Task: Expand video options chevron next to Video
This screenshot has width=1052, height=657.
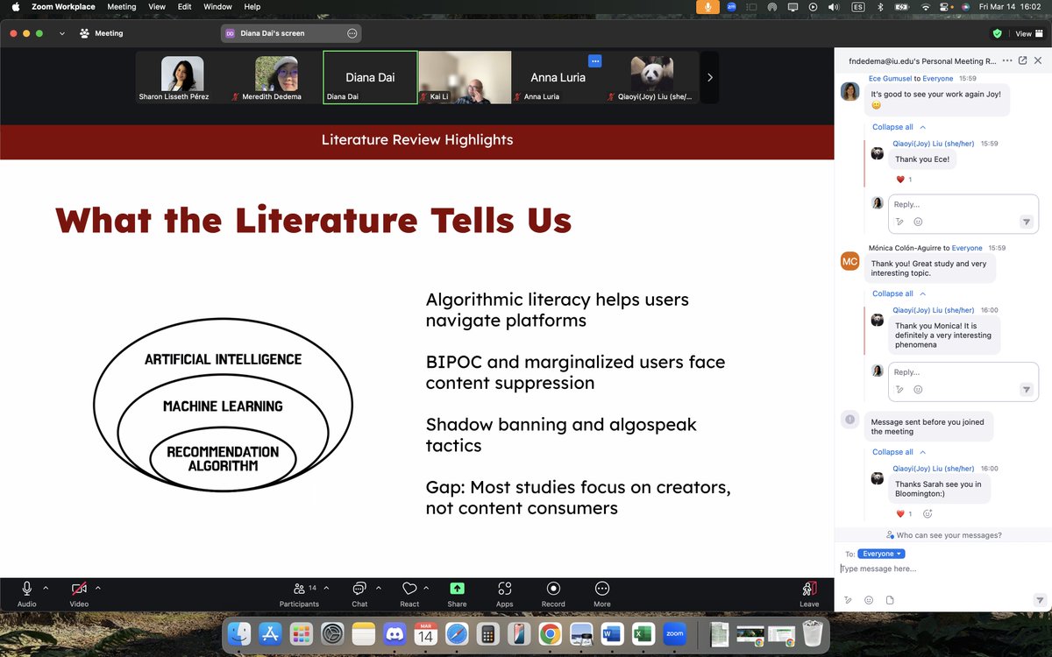Action: (x=97, y=588)
